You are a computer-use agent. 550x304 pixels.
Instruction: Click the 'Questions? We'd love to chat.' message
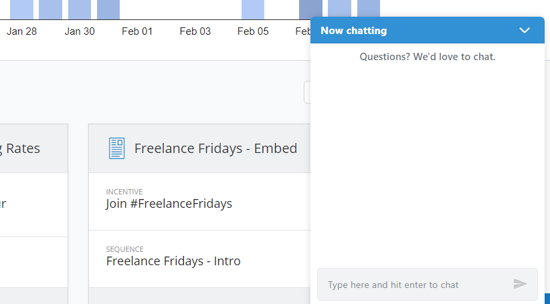pos(428,56)
